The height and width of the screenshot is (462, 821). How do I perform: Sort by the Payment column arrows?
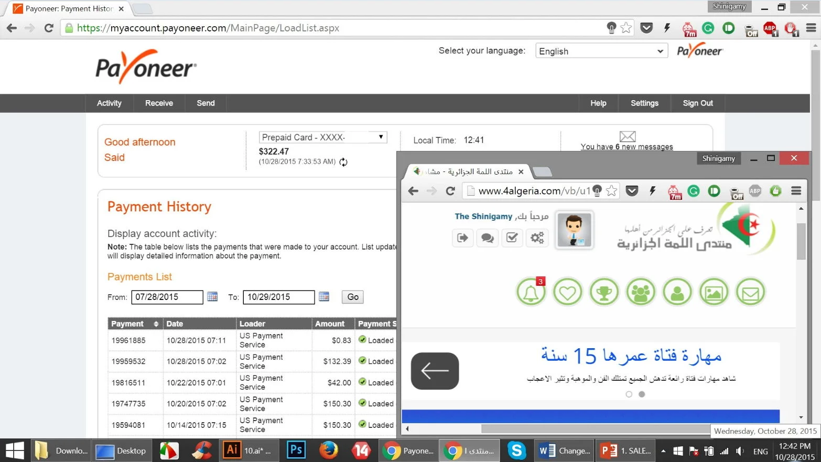[x=156, y=324]
